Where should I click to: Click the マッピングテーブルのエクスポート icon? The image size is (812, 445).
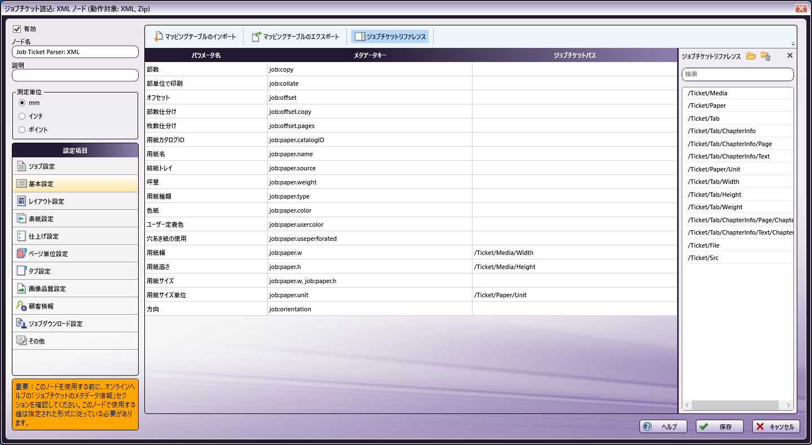point(257,37)
